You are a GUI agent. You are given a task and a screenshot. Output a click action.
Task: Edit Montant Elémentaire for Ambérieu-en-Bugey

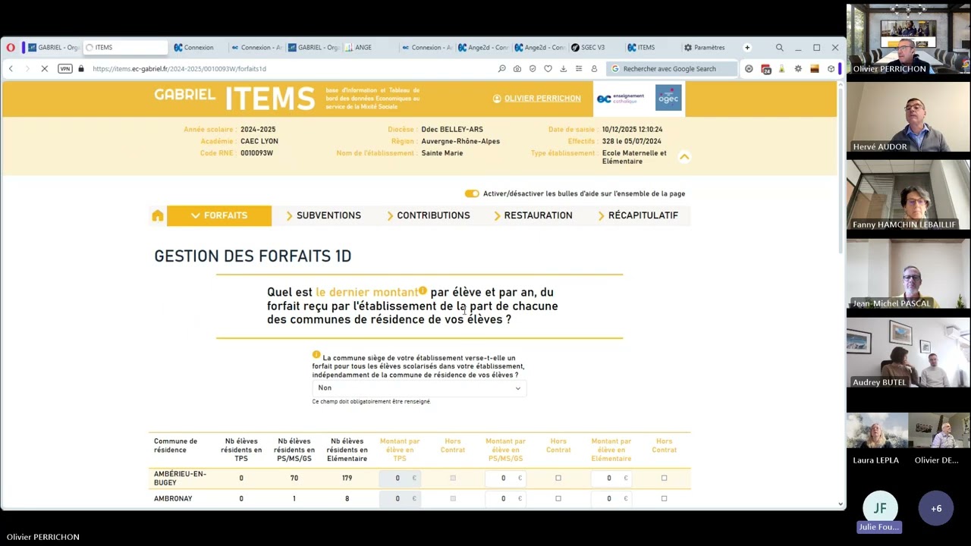tap(611, 478)
